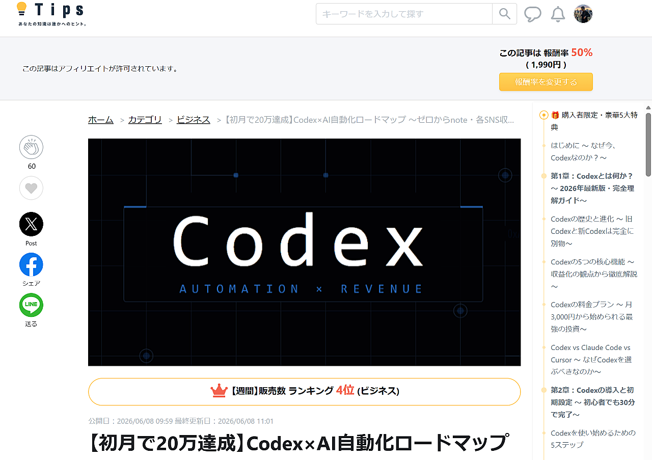Click the 1,990円 reward amount text
Screen dimensions: 652x460
[x=546, y=65]
